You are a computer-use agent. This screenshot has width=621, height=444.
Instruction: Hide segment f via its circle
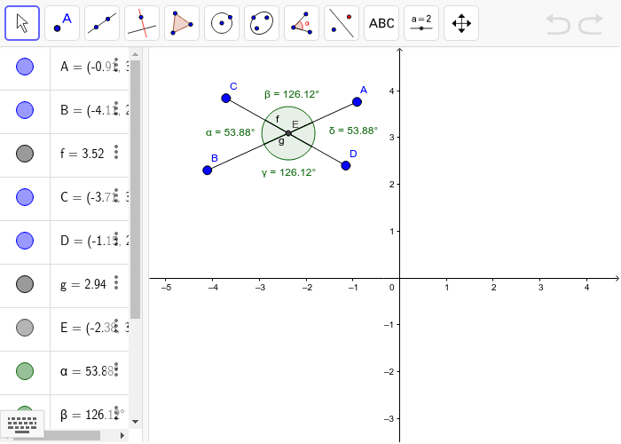[25, 154]
